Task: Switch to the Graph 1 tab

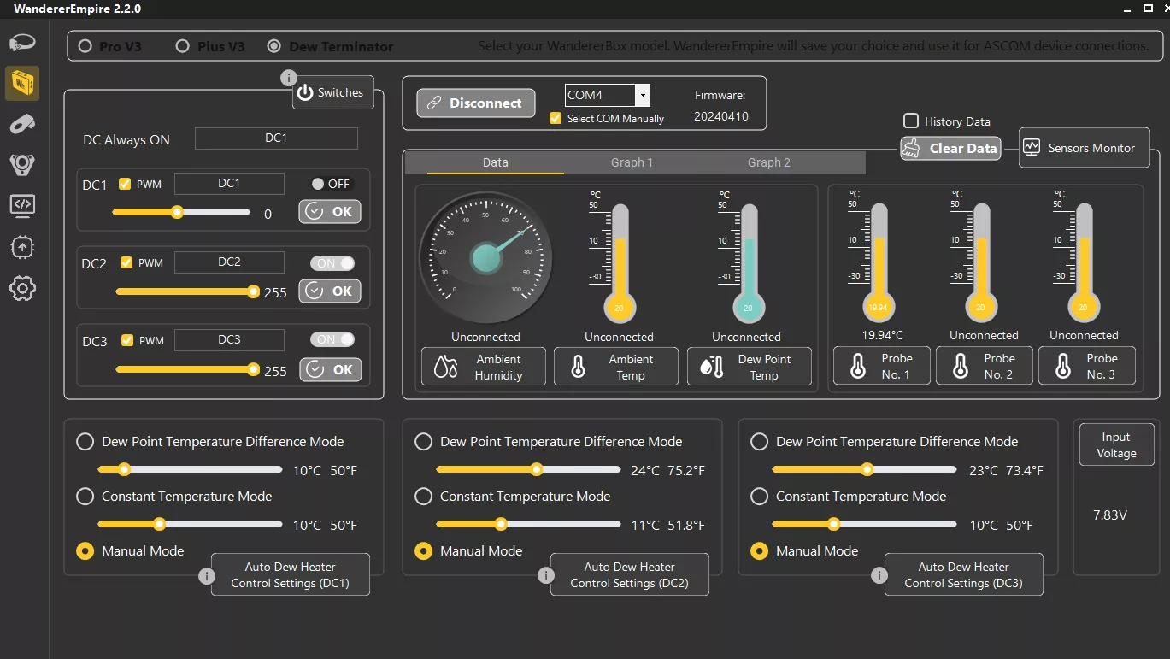Action: [x=632, y=162]
